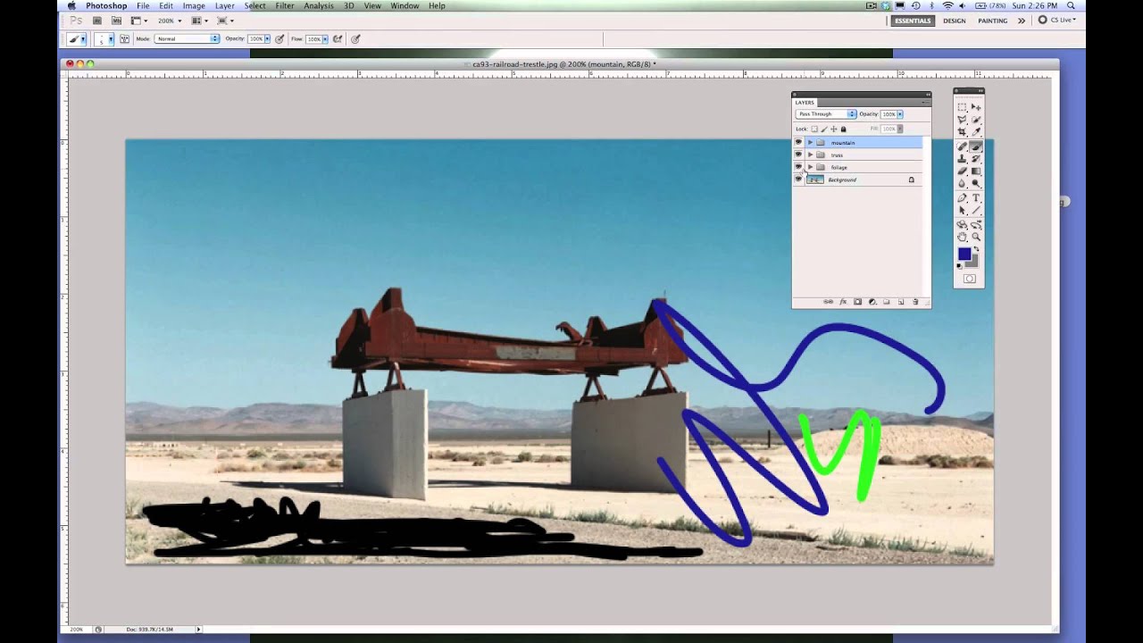Select the Path Selection tool

point(962,210)
